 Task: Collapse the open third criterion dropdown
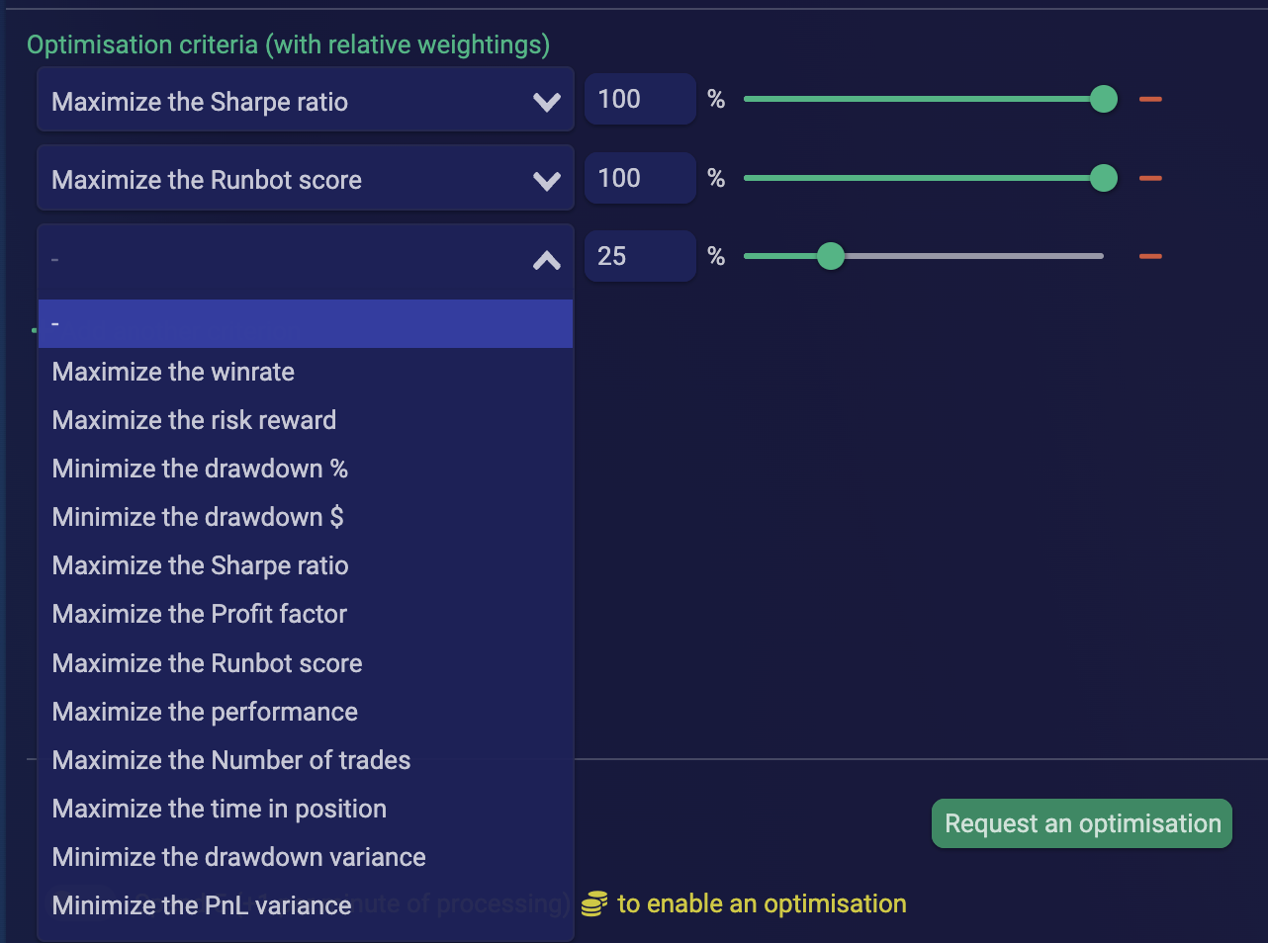(x=546, y=260)
